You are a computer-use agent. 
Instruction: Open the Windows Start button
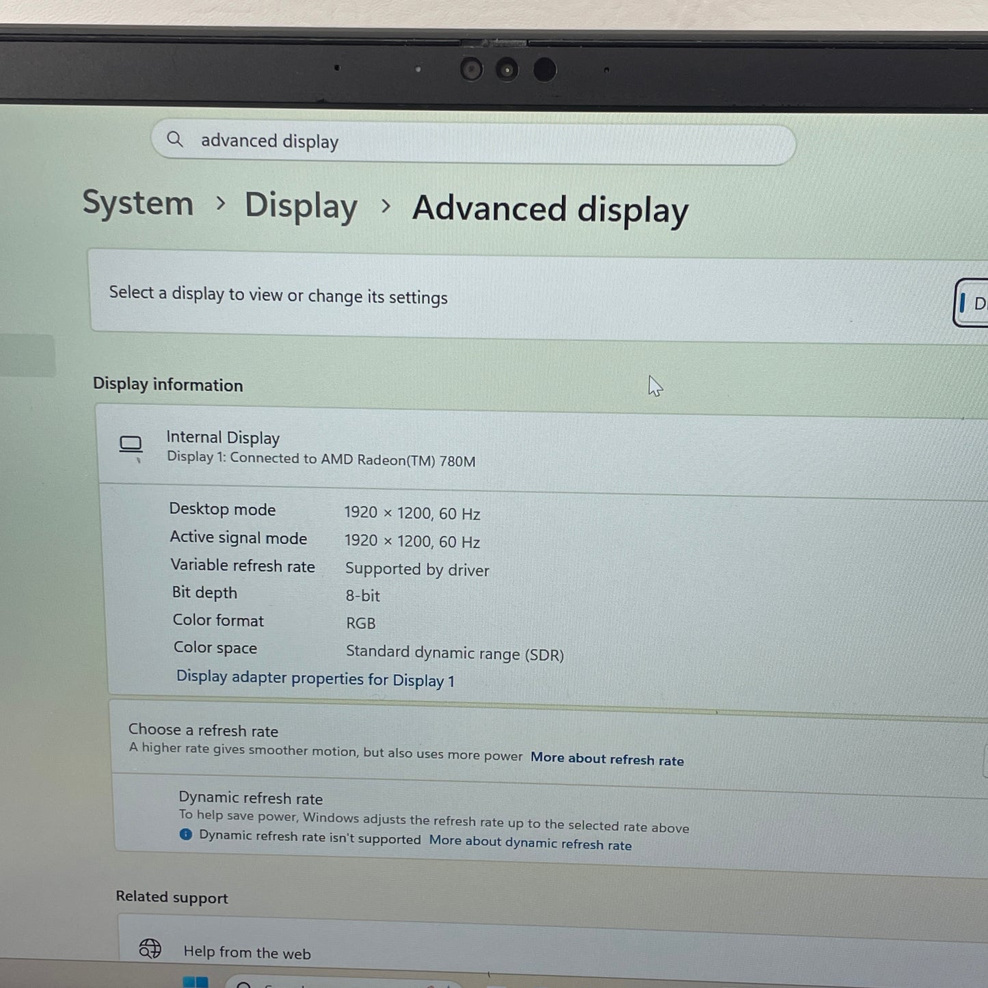click(x=196, y=982)
